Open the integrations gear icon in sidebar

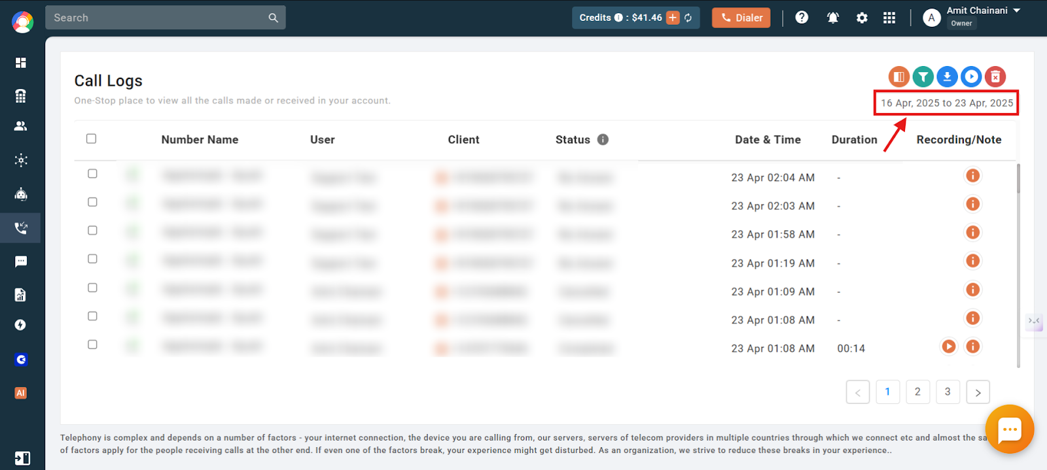[x=21, y=160]
